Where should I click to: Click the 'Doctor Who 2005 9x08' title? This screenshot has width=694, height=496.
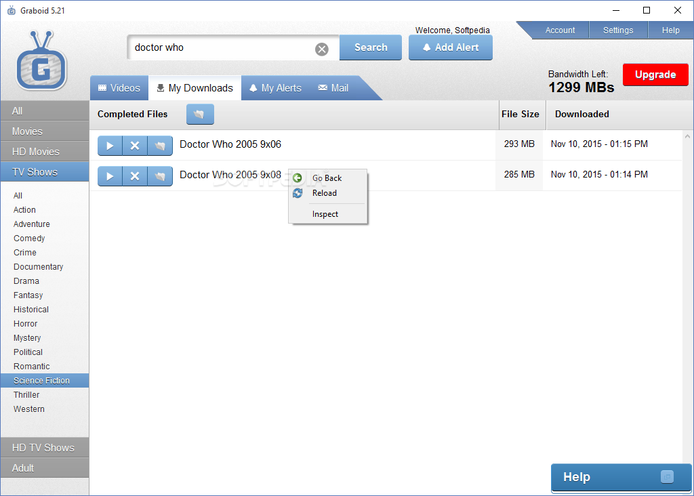coord(230,175)
